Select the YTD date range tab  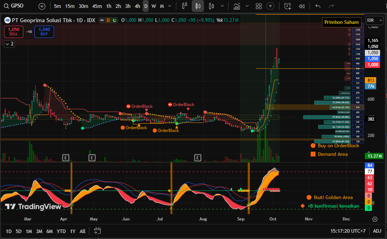coord(61,231)
